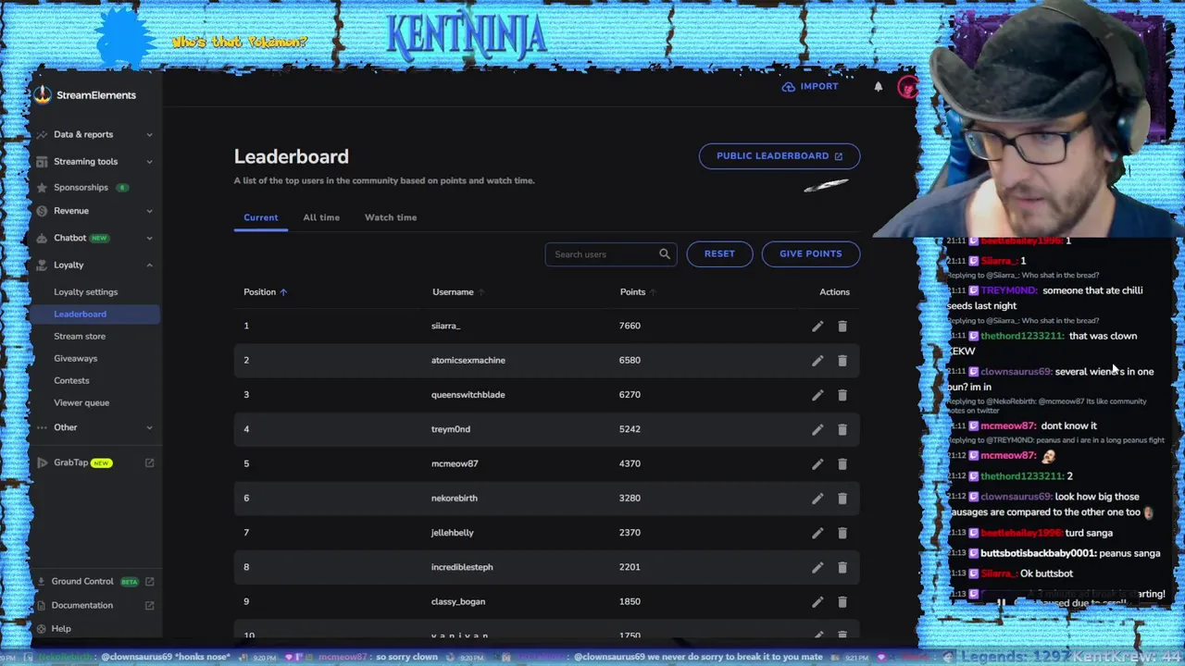Delete nekorebirth row with trash icon

842,499
